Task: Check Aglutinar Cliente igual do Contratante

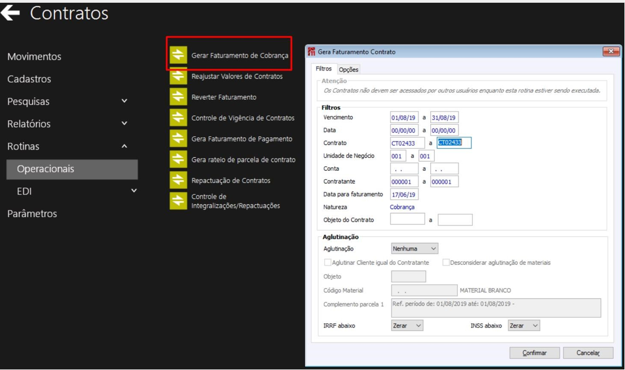Action: point(327,263)
